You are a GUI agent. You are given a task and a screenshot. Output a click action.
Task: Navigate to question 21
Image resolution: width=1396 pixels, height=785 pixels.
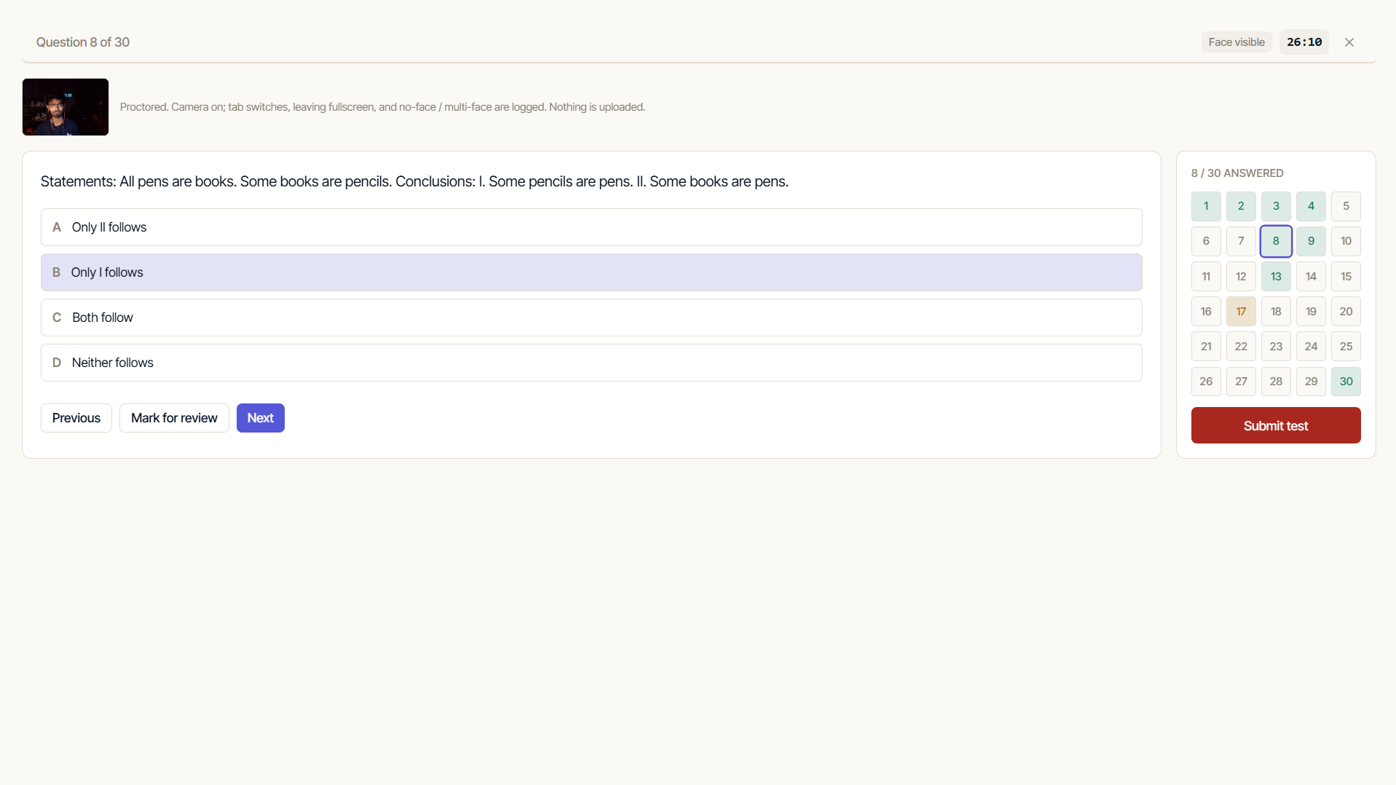(x=1206, y=347)
